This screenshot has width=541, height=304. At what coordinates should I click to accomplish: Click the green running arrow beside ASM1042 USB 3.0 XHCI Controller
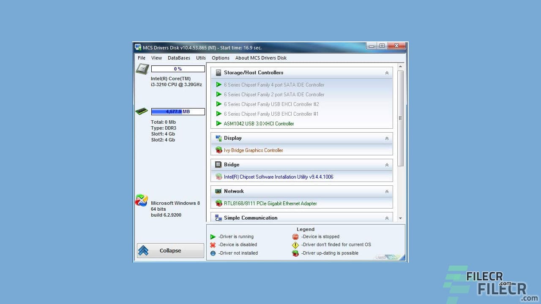click(219, 124)
